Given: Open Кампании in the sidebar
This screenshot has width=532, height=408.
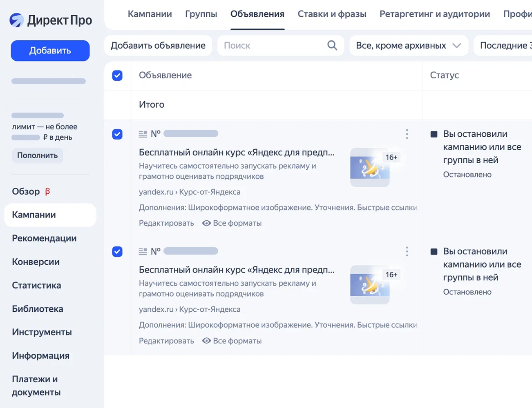Looking at the screenshot, I should (50, 215).
